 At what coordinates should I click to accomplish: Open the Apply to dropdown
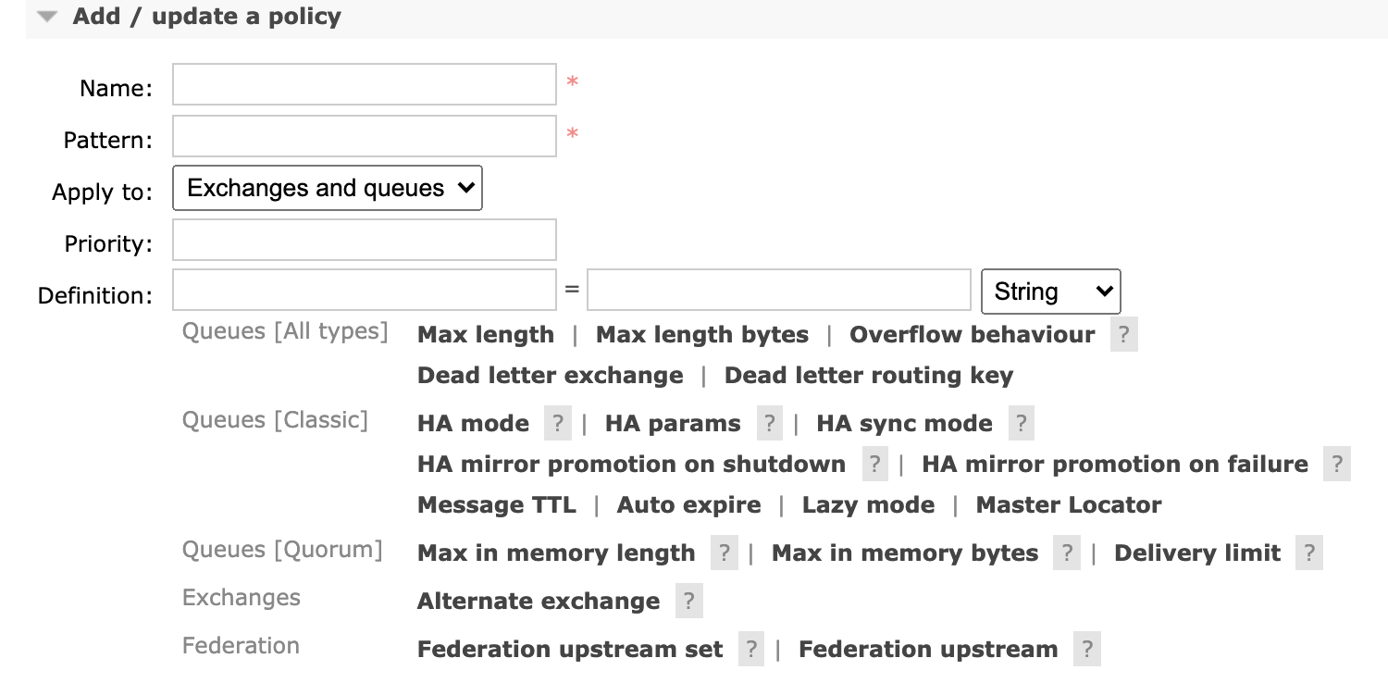(328, 189)
